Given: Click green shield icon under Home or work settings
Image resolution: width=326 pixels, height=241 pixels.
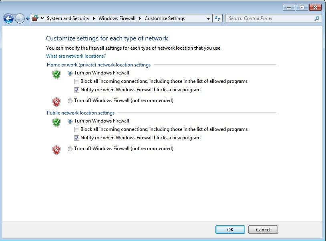Looking at the screenshot, I should click(x=56, y=74).
